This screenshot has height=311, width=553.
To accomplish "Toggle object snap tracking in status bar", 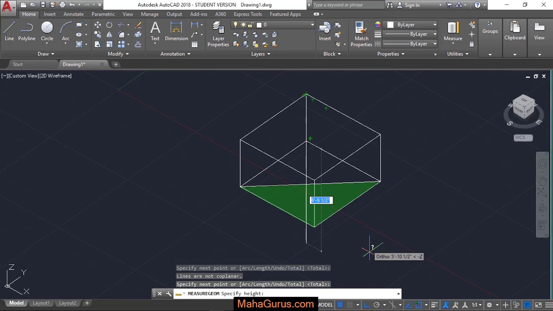I will [x=408, y=305].
